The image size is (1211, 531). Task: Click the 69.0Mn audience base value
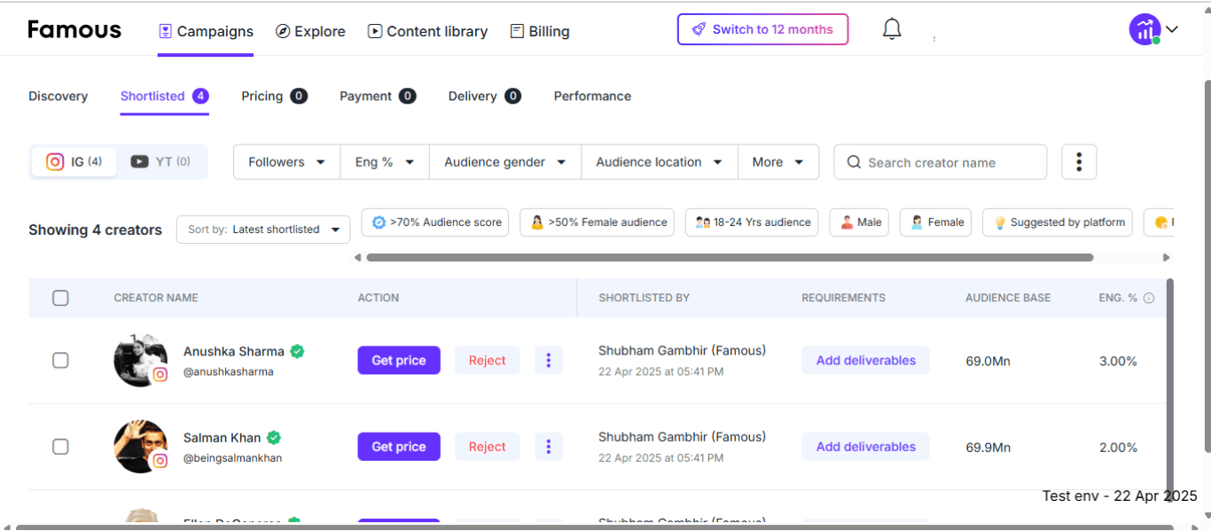pos(988,361)
